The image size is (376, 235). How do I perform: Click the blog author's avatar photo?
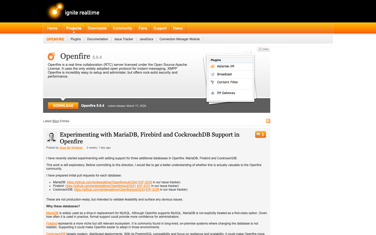pos(51,137)
